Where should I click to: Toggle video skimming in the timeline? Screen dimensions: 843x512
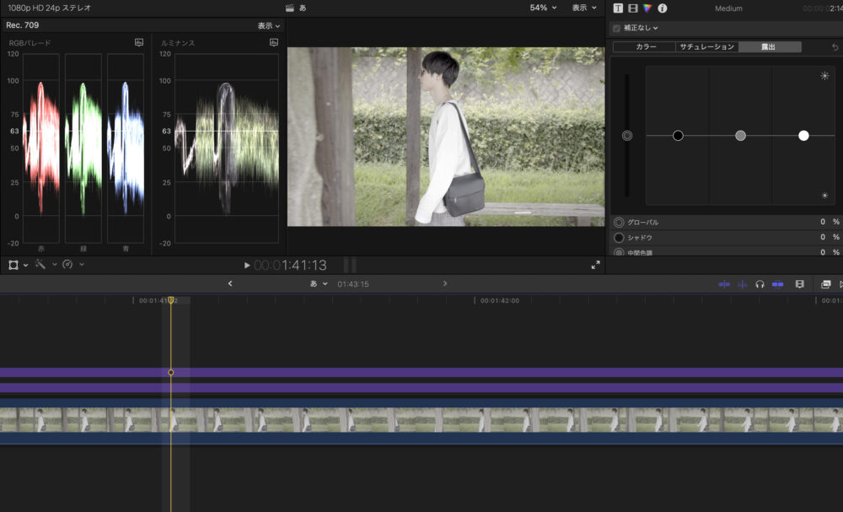(x=724, y=284)
